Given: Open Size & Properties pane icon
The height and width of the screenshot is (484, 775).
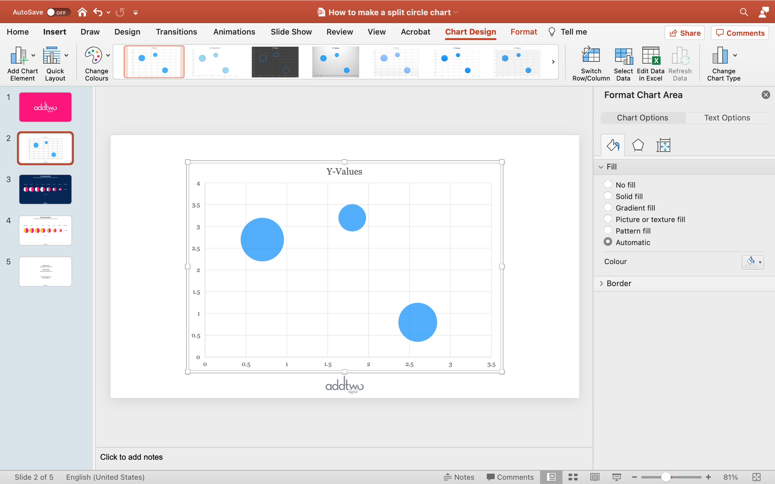Looking at the screenshot, I should pos(663,146).
